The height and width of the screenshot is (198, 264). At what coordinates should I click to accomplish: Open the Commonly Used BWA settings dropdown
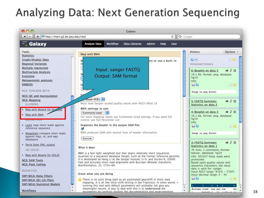[x=95, y=113]
